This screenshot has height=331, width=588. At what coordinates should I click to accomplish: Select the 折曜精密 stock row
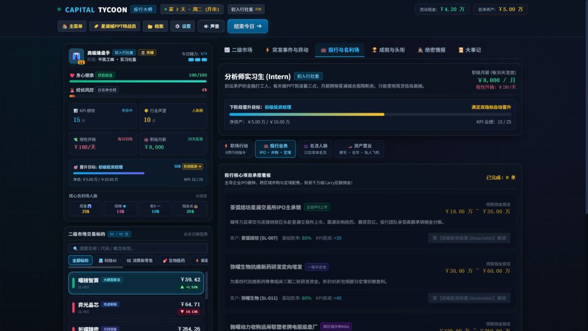[136, 327]
